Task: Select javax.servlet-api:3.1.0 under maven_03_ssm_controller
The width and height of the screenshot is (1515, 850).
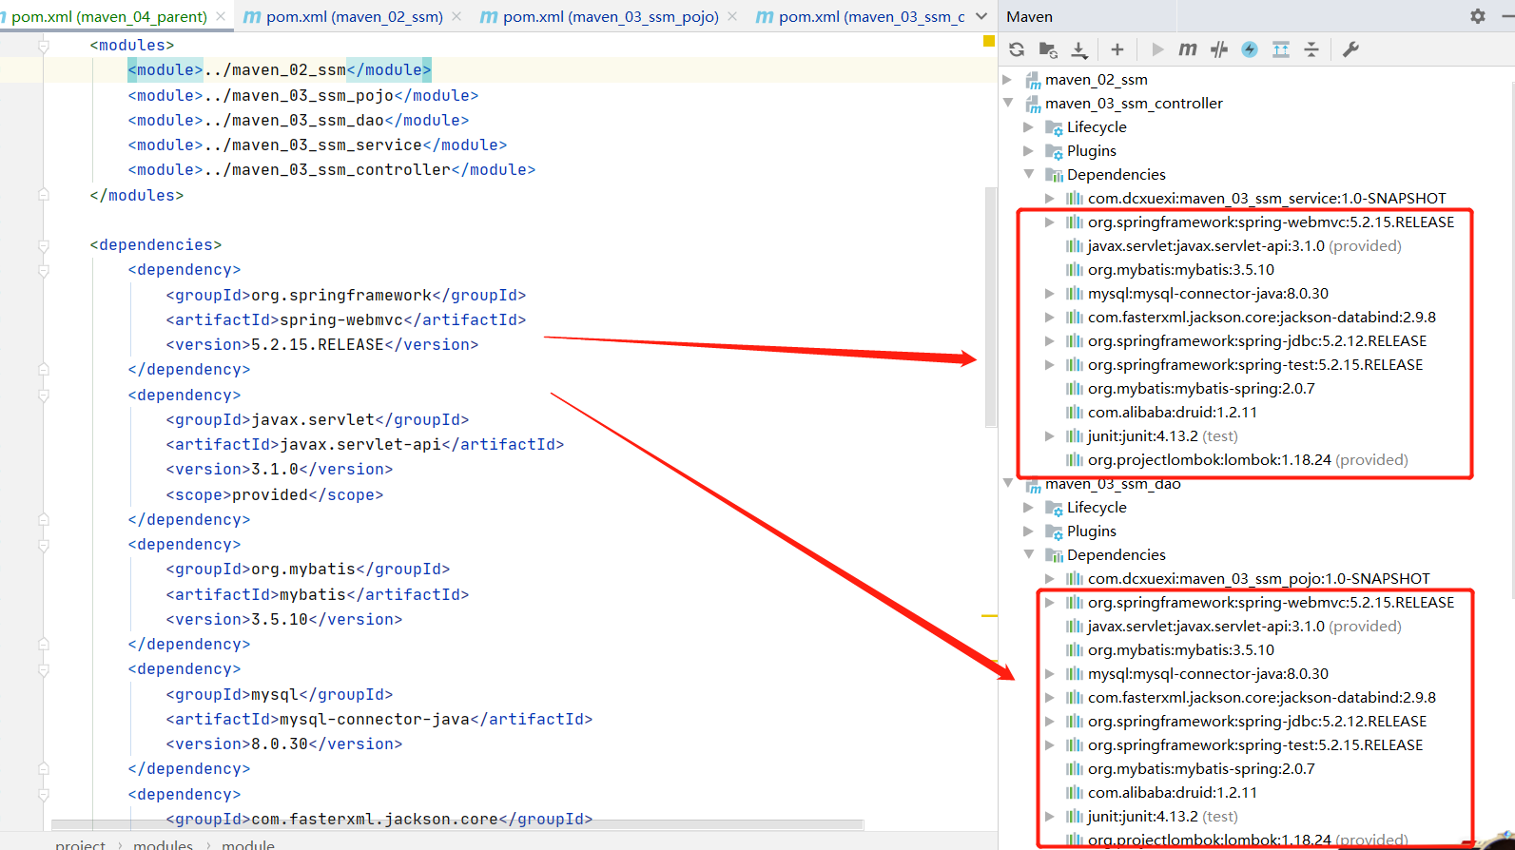Action: click(x=1245, y=246)
